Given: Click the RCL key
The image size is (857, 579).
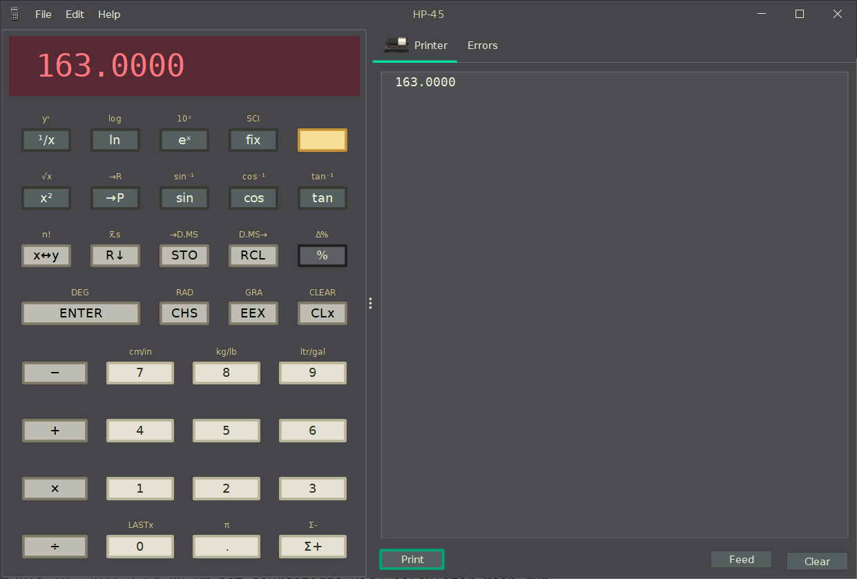Looking at the screenshot, I should 253,255.
